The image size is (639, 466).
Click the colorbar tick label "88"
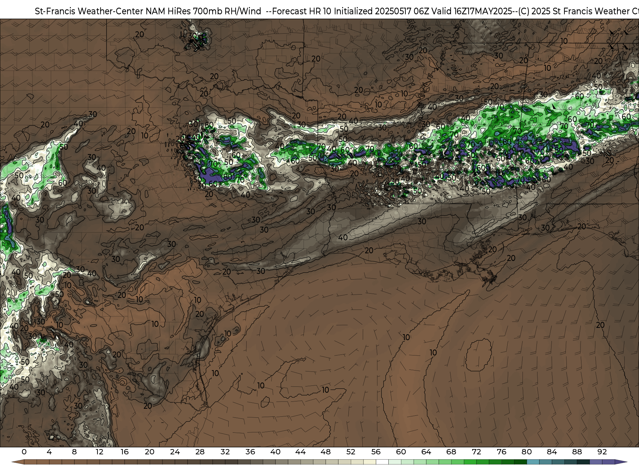point(577,452)
